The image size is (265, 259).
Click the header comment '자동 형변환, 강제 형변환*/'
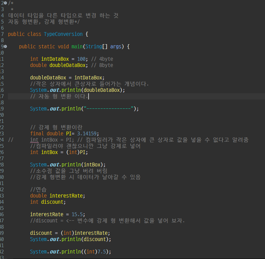44,22
